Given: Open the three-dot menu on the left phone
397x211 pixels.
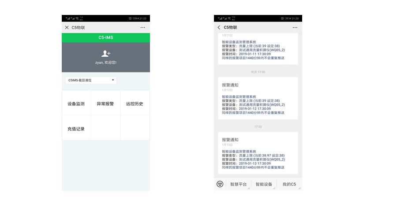Looking at the screenshot, I should [x=143, y=28].
